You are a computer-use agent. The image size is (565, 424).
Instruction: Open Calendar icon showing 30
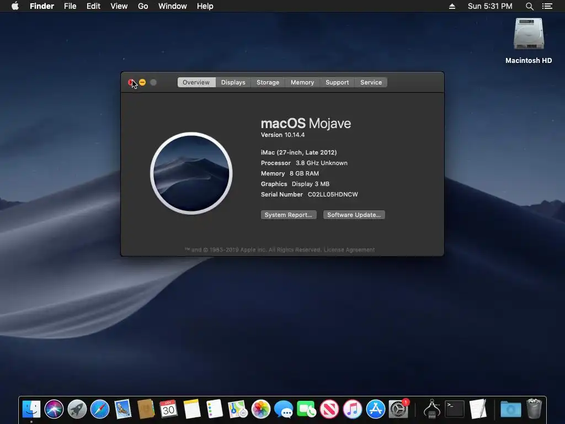coord(168,409)
